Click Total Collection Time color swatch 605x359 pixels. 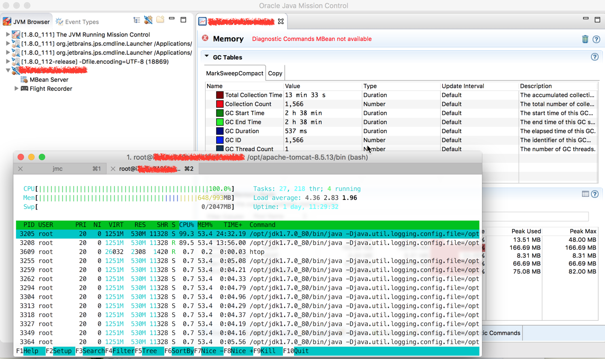tap(220, 95)
